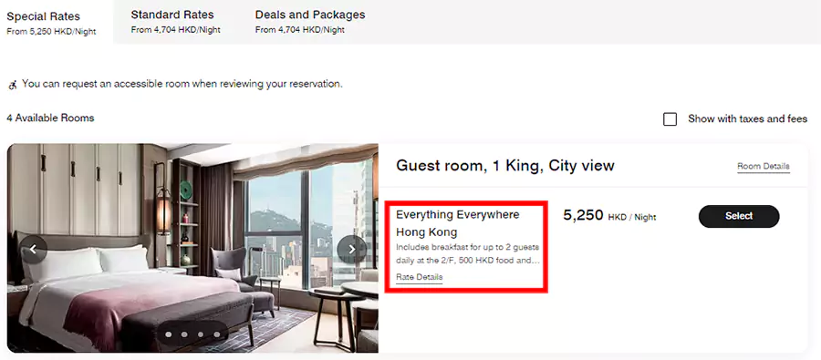
Task: Select the first carousel dot indicator
Action: point(169,334)
